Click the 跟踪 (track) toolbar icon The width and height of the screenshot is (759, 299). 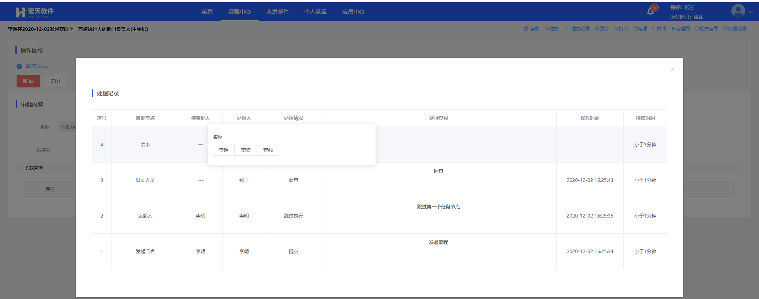(597, 29)
